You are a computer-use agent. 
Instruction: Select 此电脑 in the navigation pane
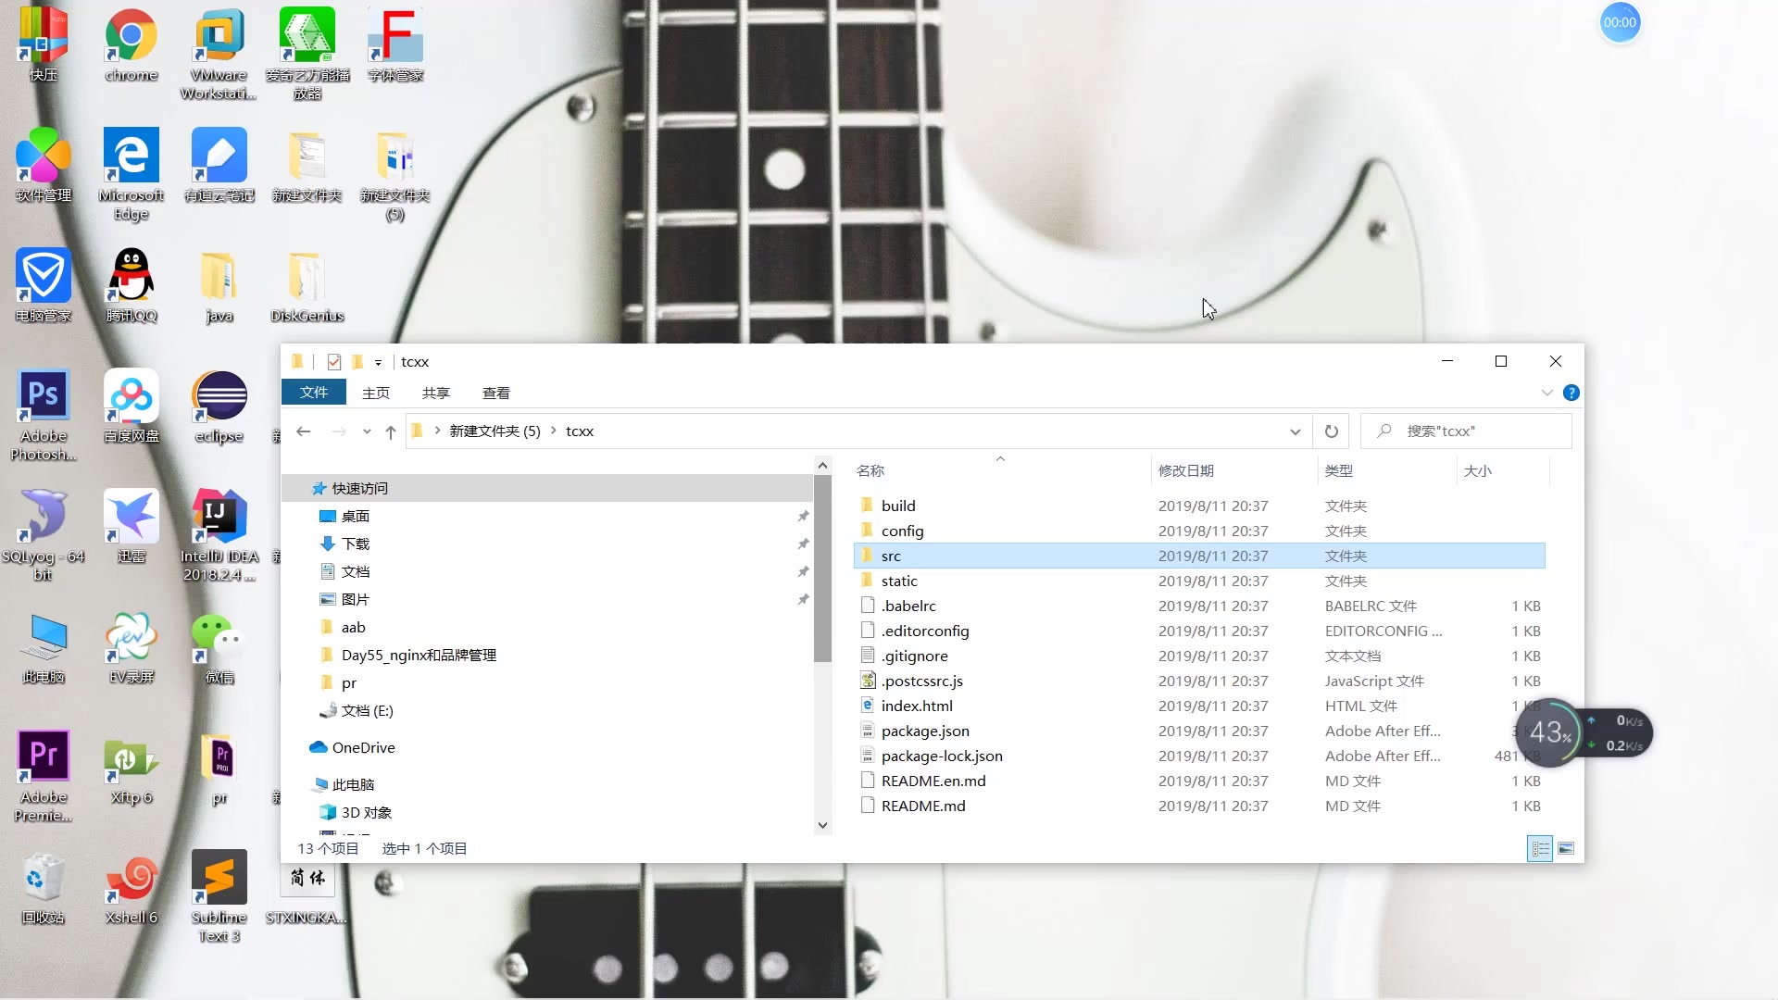tap(547, 784)
